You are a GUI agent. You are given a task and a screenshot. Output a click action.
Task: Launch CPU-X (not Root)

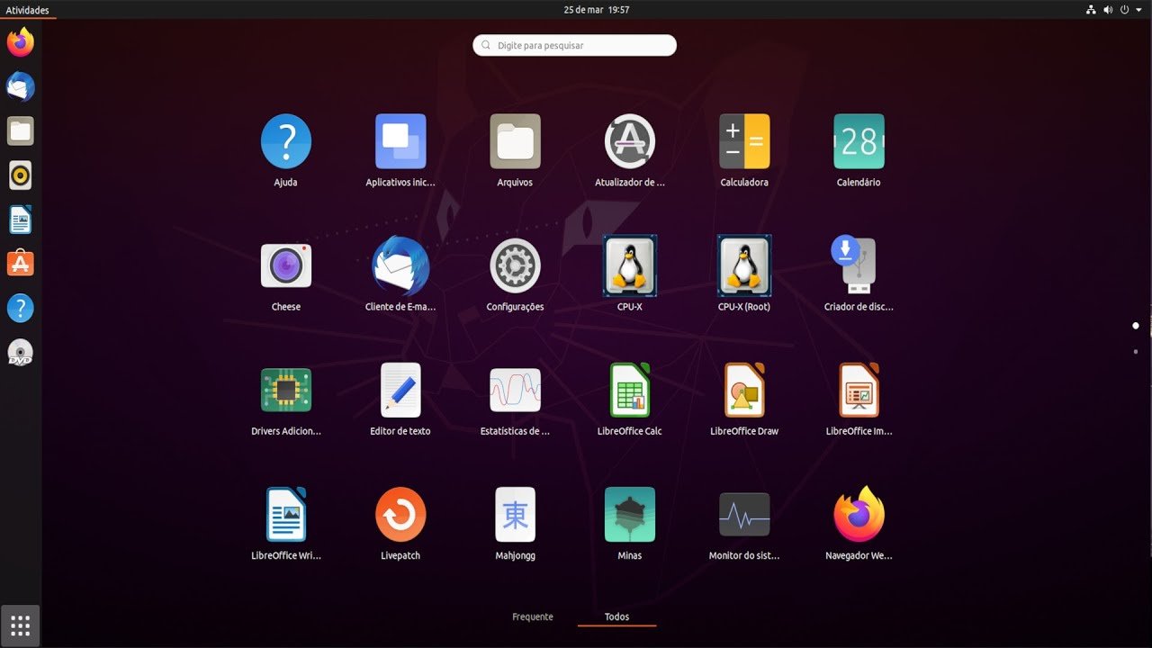tap(630, 265)
